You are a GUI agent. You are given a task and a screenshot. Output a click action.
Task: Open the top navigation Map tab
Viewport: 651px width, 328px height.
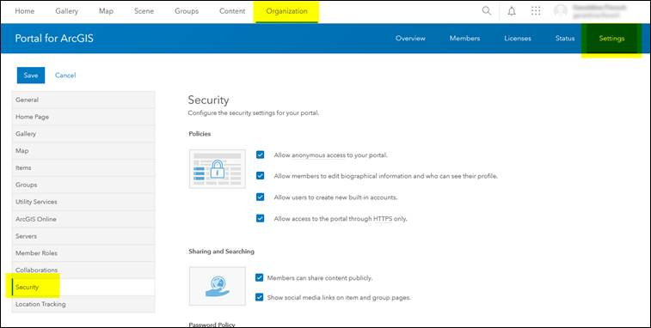[106, 11]
